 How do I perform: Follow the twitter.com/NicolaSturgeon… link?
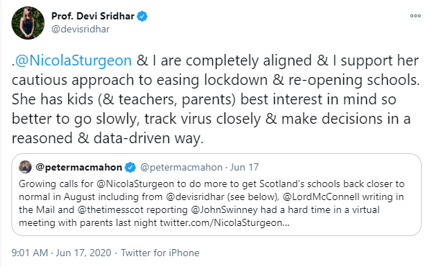click(224, 222)
